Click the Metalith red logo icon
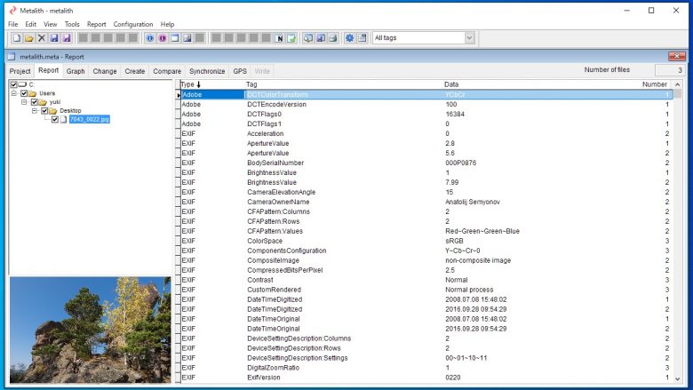The image size is (693, 390). 12,10
